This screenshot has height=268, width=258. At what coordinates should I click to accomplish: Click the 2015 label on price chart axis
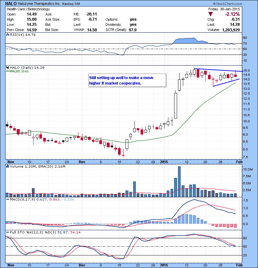tap(164, 162)
